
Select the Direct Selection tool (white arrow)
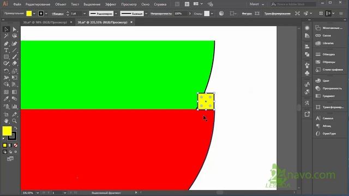pos(15,29)
